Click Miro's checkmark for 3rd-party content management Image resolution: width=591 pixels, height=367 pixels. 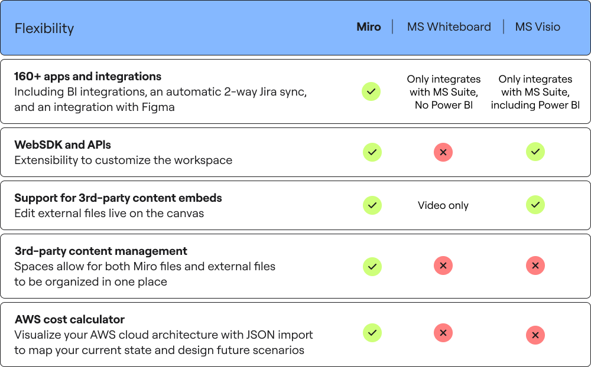(372, 267)
